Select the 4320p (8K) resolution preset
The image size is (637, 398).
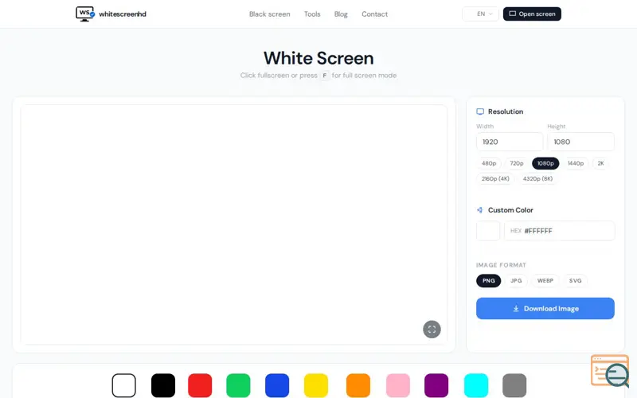537,178
